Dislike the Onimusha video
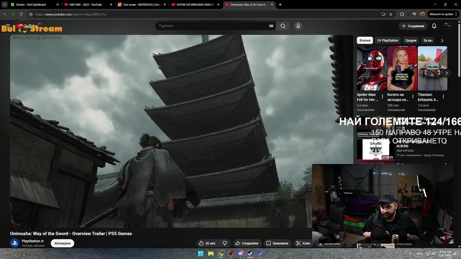The image size is (461, 259). click(225, 243)
